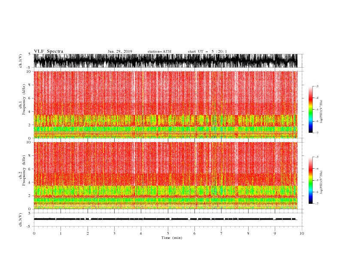Viewport: 340px width, 262px height.
Task: Click the "6" tick on ch.2 frequency axis
Action: [x=30, y=169]
